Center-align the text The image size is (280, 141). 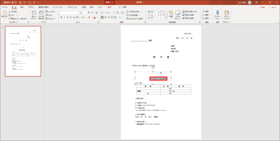[105, 17]
